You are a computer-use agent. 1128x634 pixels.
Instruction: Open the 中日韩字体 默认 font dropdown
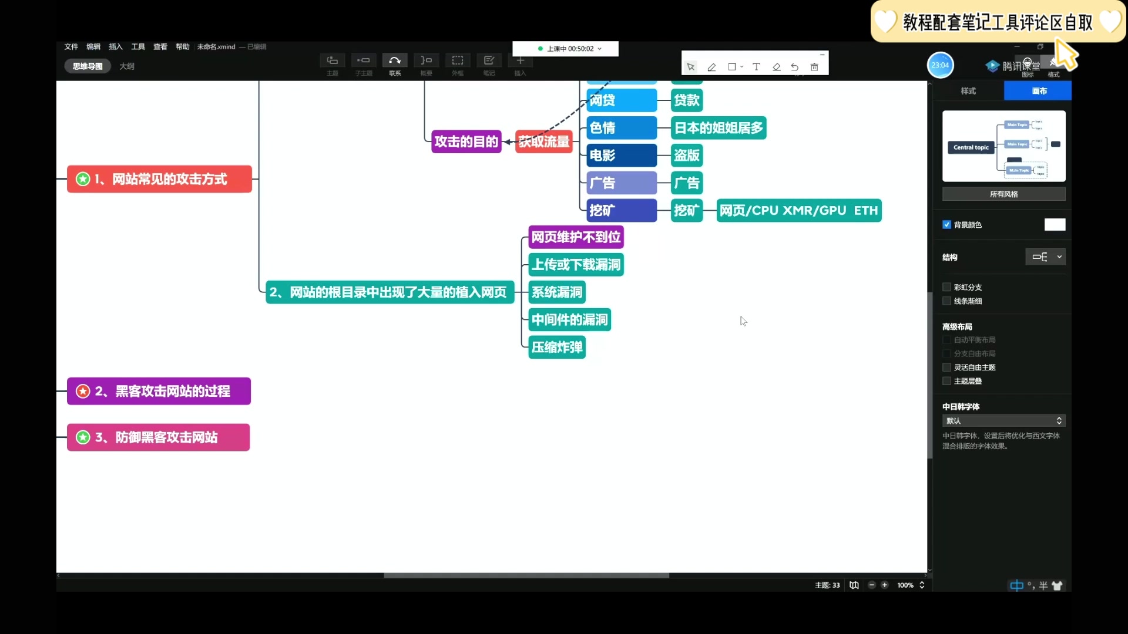1003,421
